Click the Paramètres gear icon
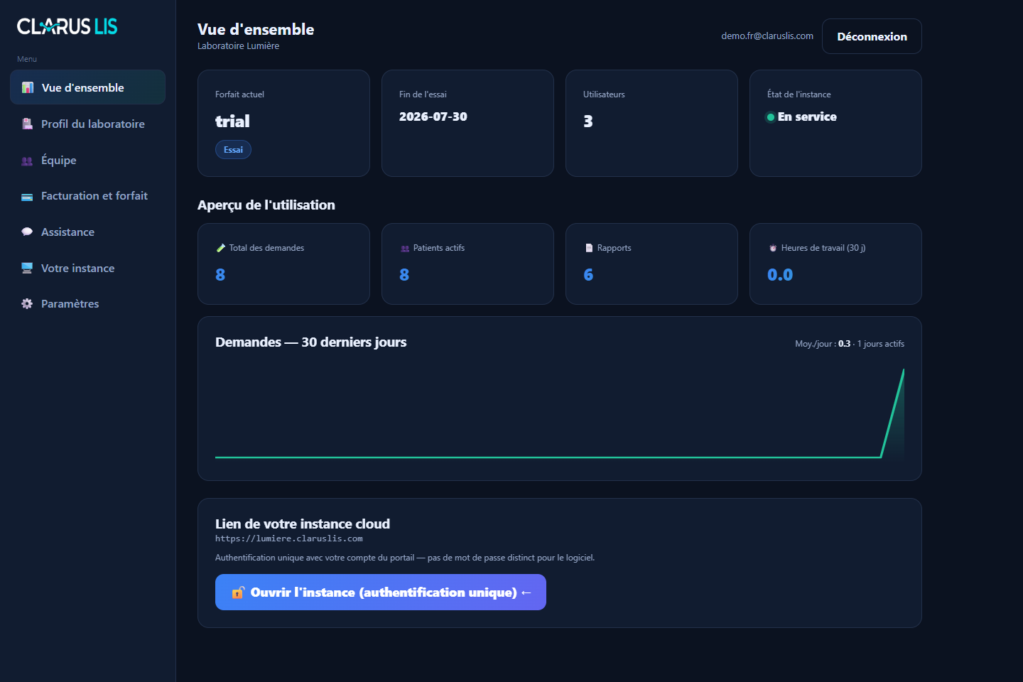 (27, 303)
